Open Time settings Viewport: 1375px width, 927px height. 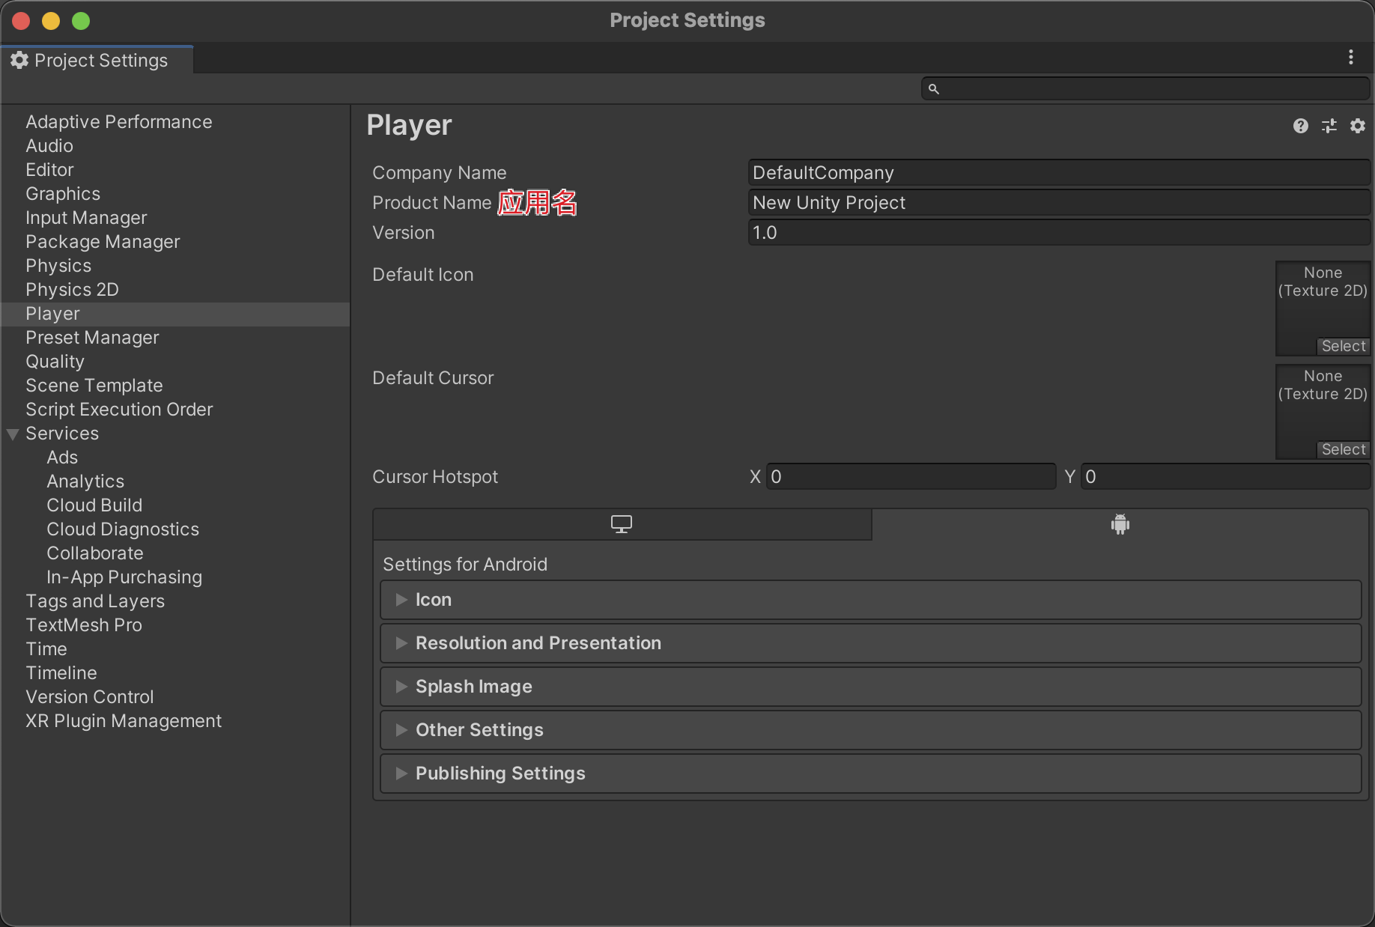175,649
